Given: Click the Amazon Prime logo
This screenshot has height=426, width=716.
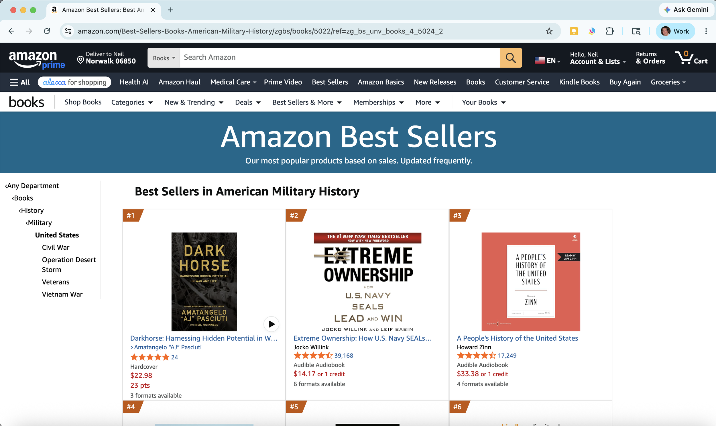Looking at the screenshot, I should pyautogui.click(x=37, y=59).
